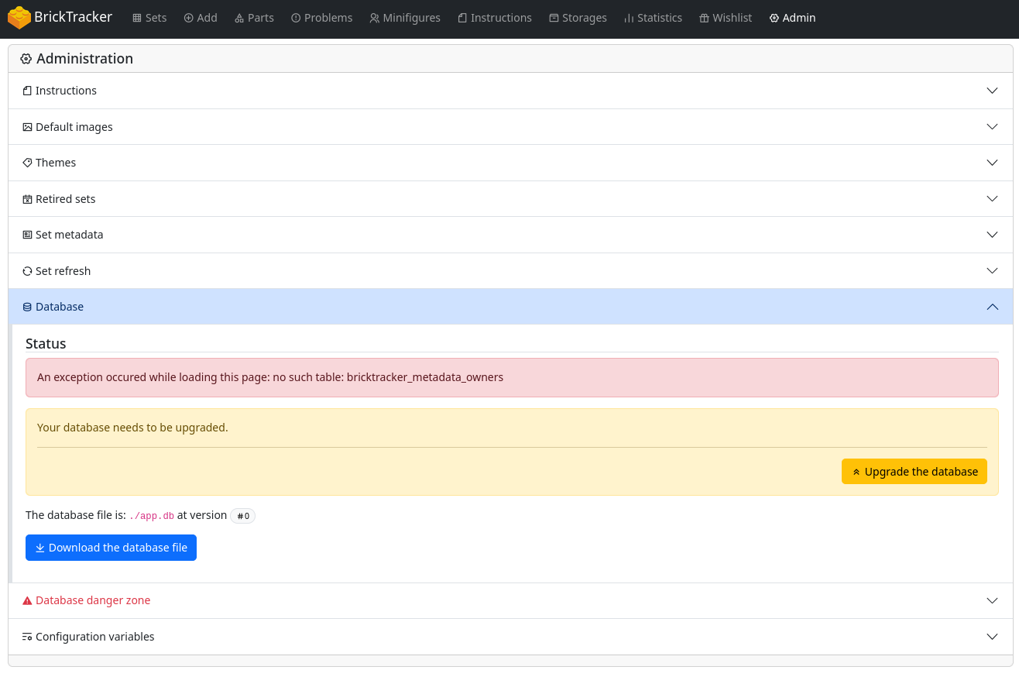Select the Sets grid icon in the navbar
Image resolution: width=1019 pixels, height=677 pixels.
[x=136, y=18]
